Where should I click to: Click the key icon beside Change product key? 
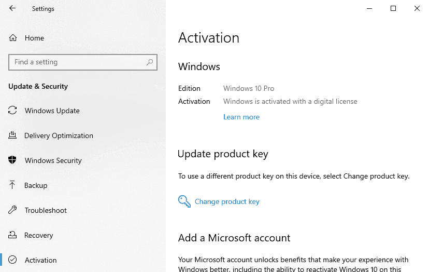pyautogui.click(x=184, y=201)
